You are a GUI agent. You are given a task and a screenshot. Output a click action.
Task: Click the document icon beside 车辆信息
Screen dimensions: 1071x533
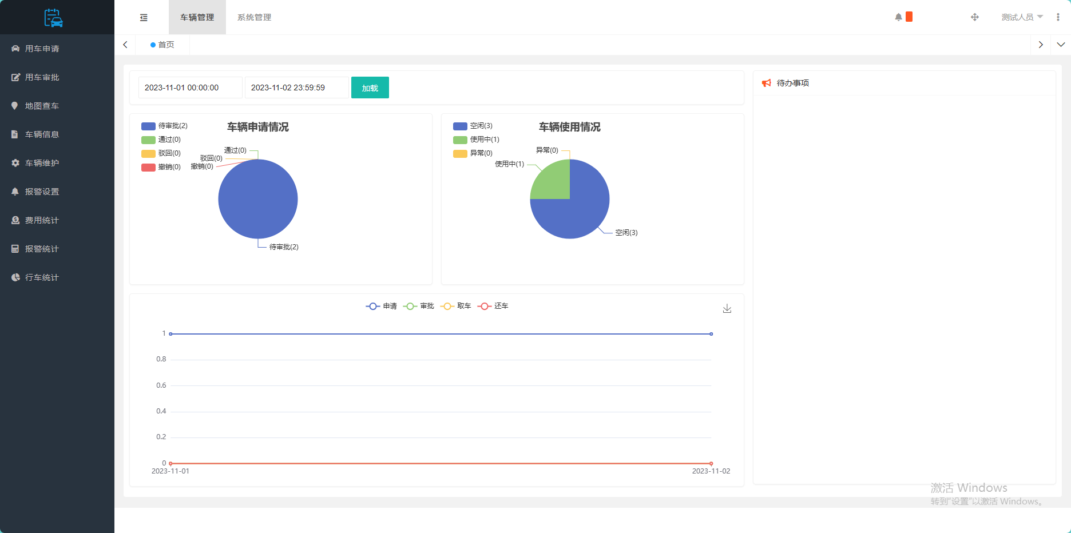15,134
